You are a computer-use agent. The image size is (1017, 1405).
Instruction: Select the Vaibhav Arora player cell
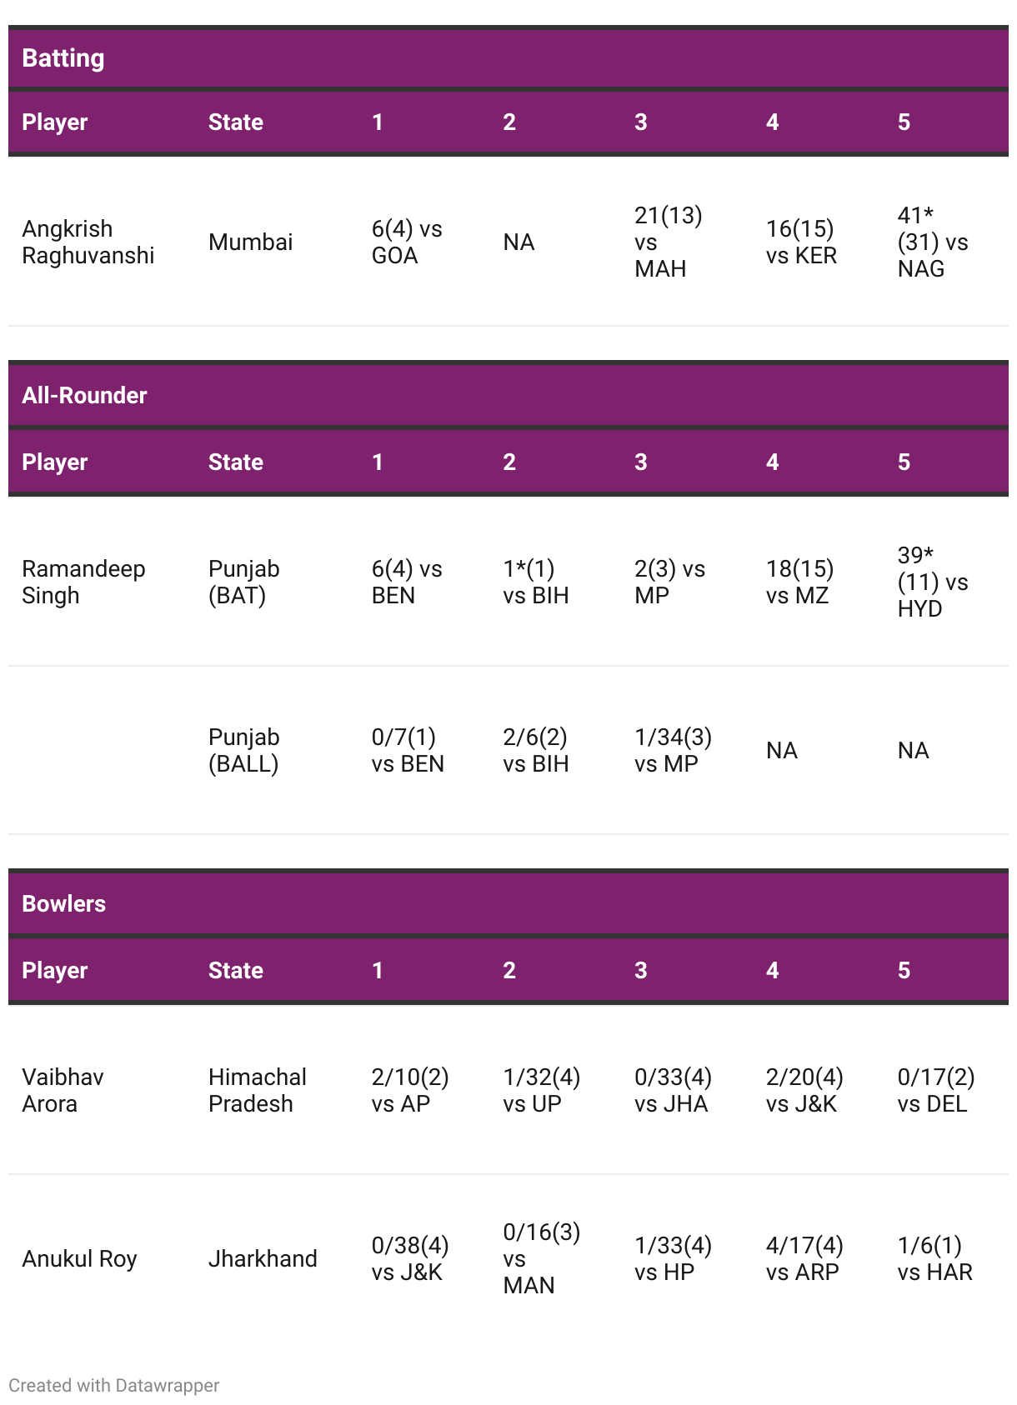tap(63, 1090)
